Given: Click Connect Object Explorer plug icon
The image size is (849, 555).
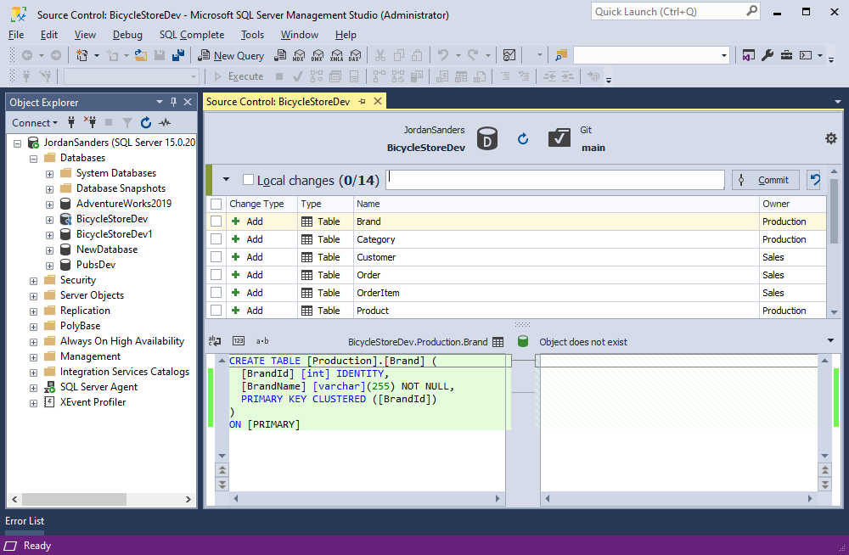Looking at the screenshot, I should coord(71,122).
